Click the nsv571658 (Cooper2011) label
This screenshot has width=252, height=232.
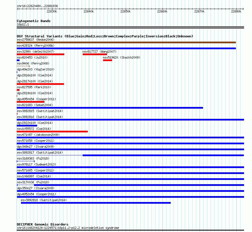pyautogui.click(x=36, y=141)
